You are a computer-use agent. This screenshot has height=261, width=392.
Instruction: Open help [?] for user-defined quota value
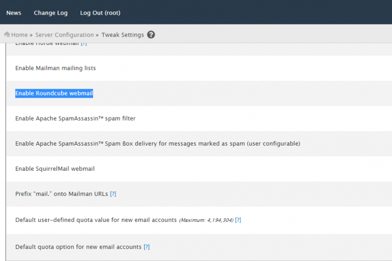(x=238, y=220)
